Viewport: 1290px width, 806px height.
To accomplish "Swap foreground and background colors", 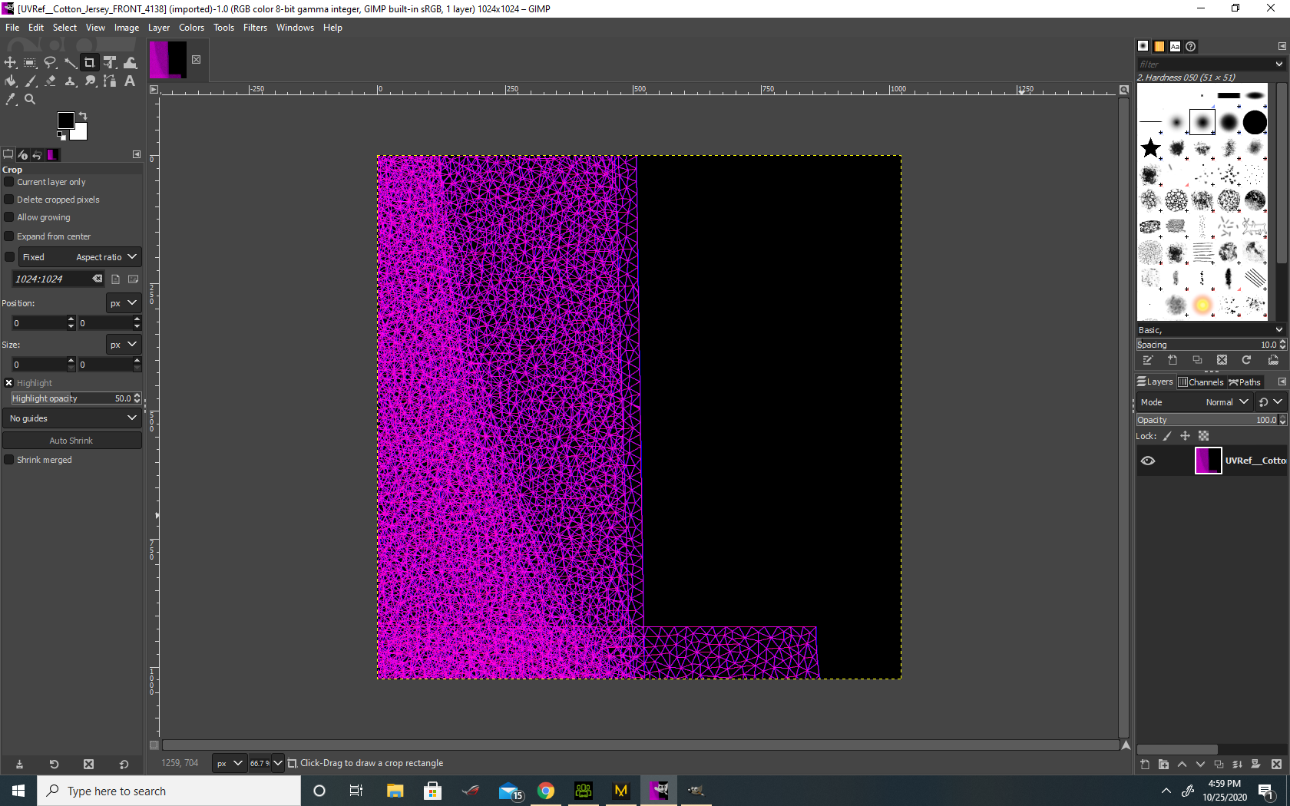I will point(83,116).
